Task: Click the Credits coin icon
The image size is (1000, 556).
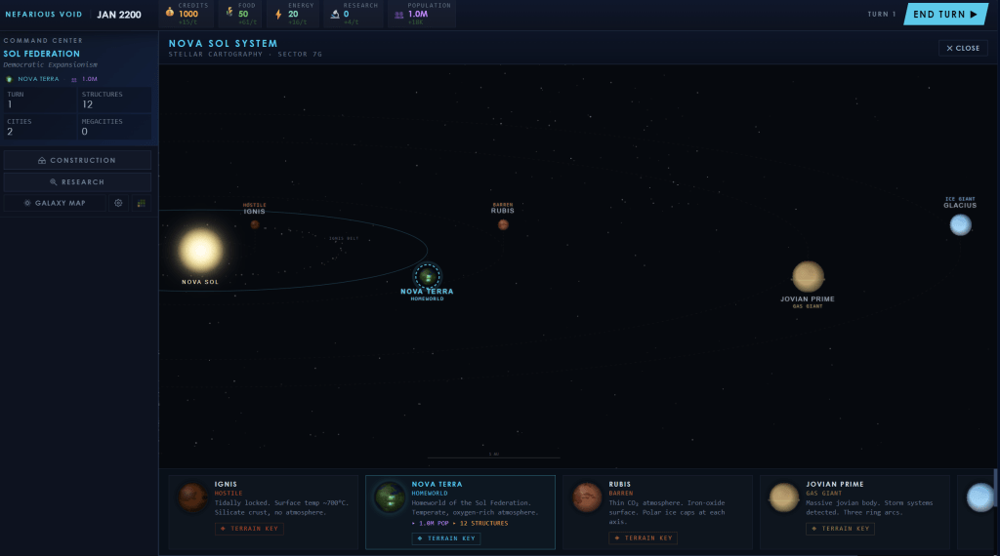Action: click(169, 14)
